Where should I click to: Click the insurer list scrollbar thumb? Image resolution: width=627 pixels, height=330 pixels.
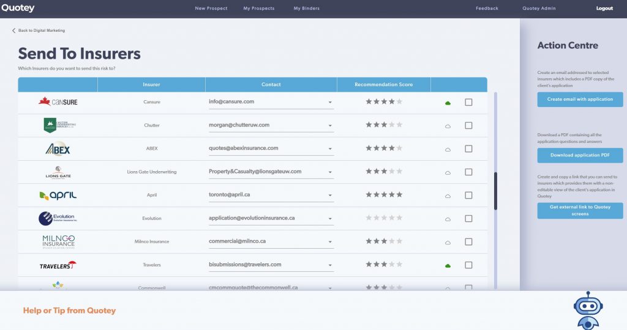[495, 191]
